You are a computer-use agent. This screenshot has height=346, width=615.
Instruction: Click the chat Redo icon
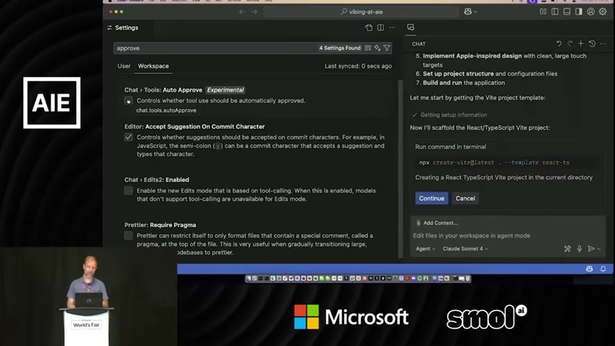pos(570,44)
